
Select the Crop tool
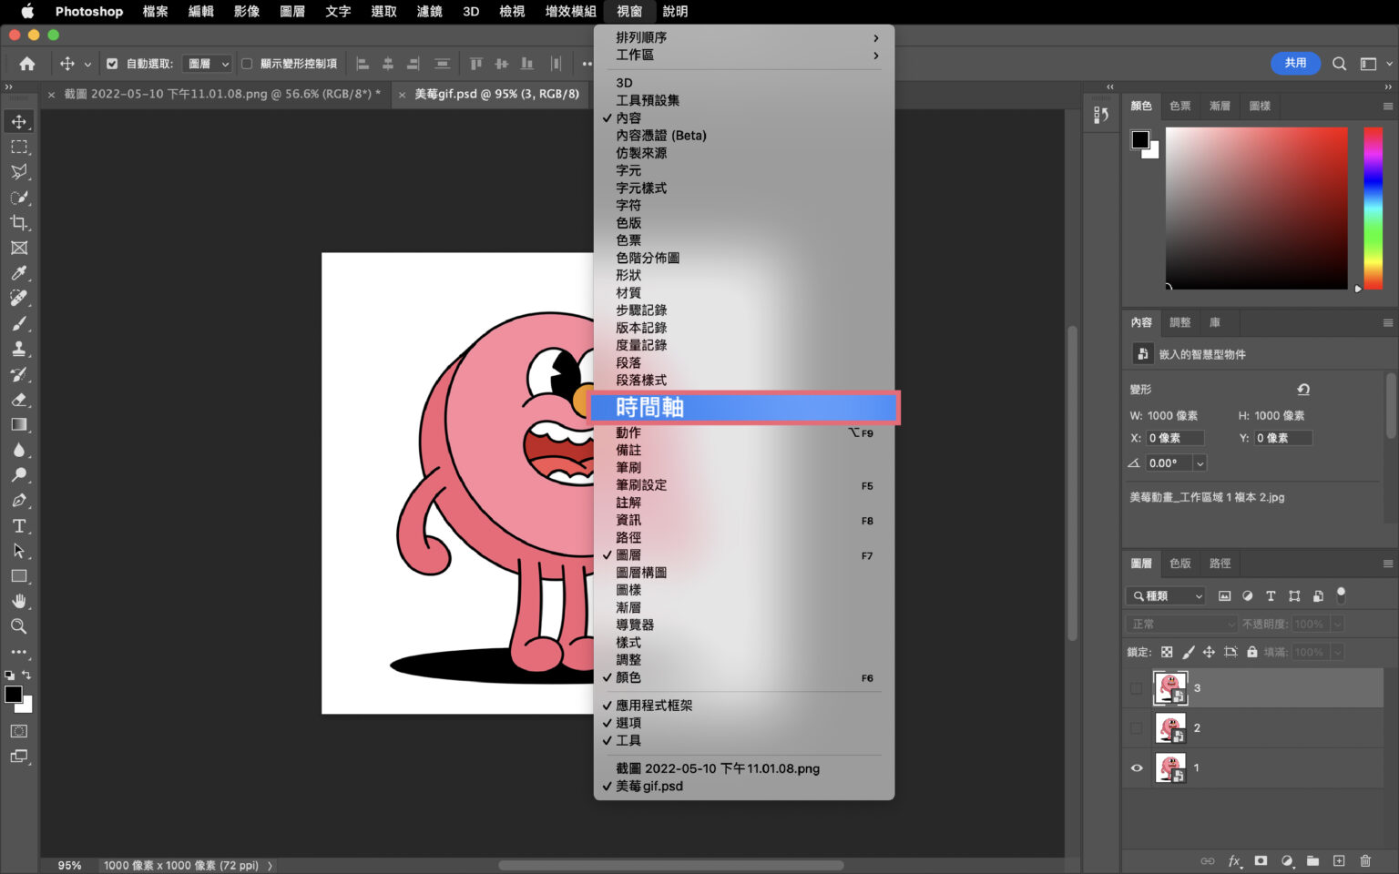(x=19, y=222)
